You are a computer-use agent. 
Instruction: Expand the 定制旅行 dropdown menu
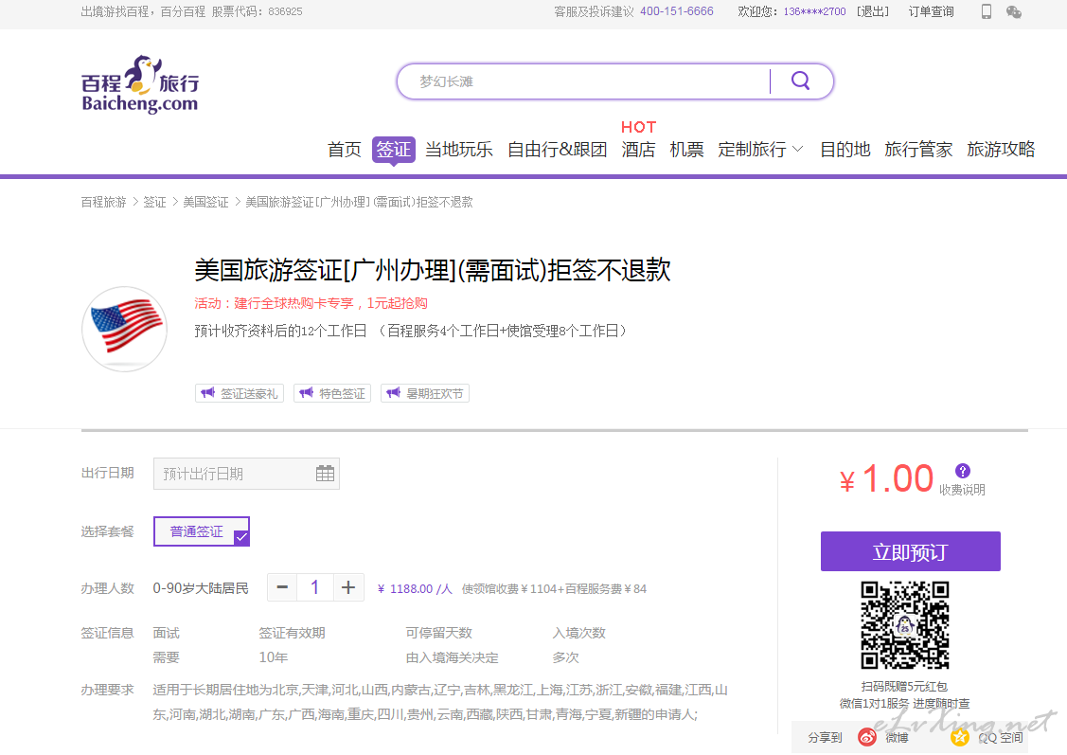pyautogui.click(x=760, y=150)
